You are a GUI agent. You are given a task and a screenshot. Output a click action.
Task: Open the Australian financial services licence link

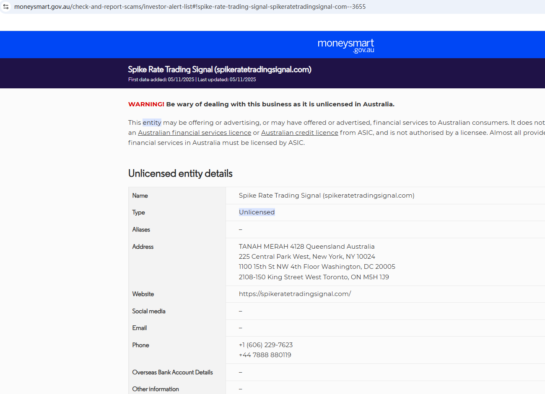pos(195,133)
